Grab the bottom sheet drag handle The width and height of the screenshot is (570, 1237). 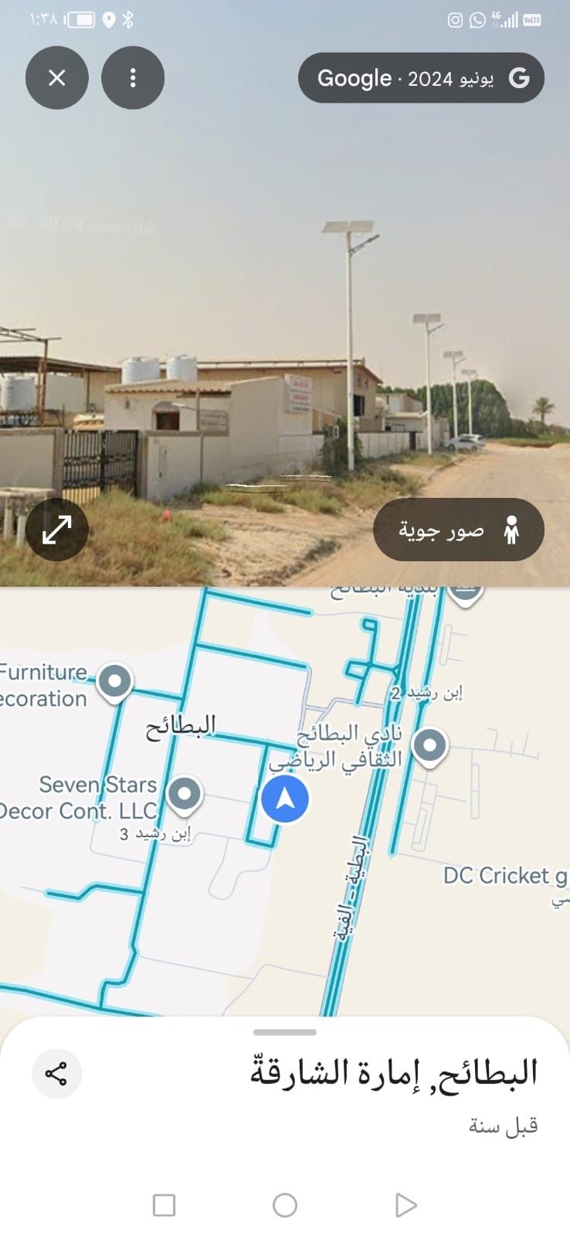[285, 1032]
